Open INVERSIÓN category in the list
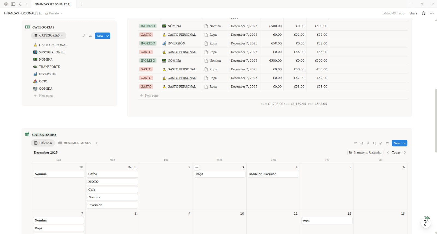The height and width of the screenshot is (234, 437). click(48, 74)
